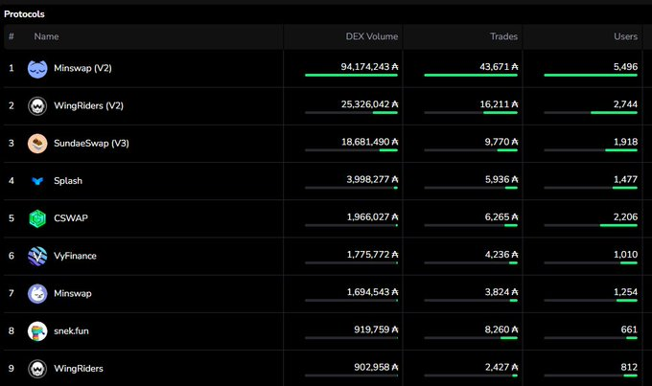Click the users value 1,918
This screenshot has width=652, height=386.
pyautogui.click(x=625, y=142)
